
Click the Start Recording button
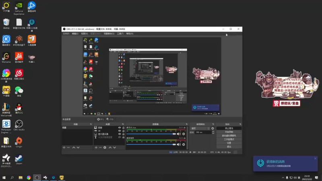click(x=229, y=132)
